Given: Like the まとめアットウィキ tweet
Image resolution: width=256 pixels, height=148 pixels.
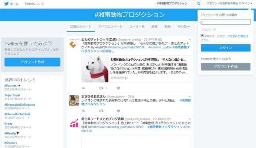Looking at the screenshot, I should click(118, 88).
